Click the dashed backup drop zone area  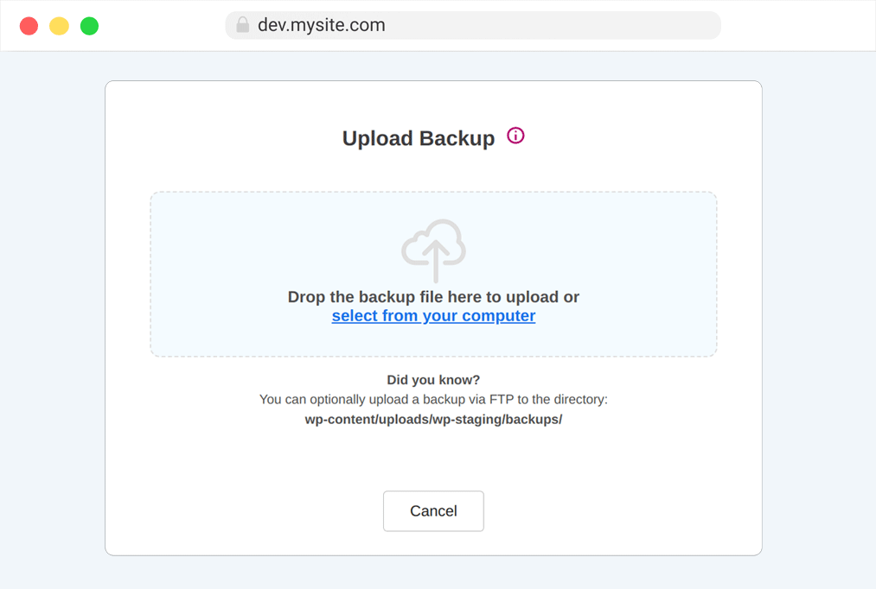[433, 275]
